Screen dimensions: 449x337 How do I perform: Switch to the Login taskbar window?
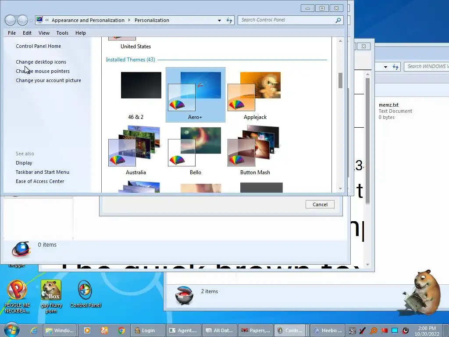click(x=148, y=330)
